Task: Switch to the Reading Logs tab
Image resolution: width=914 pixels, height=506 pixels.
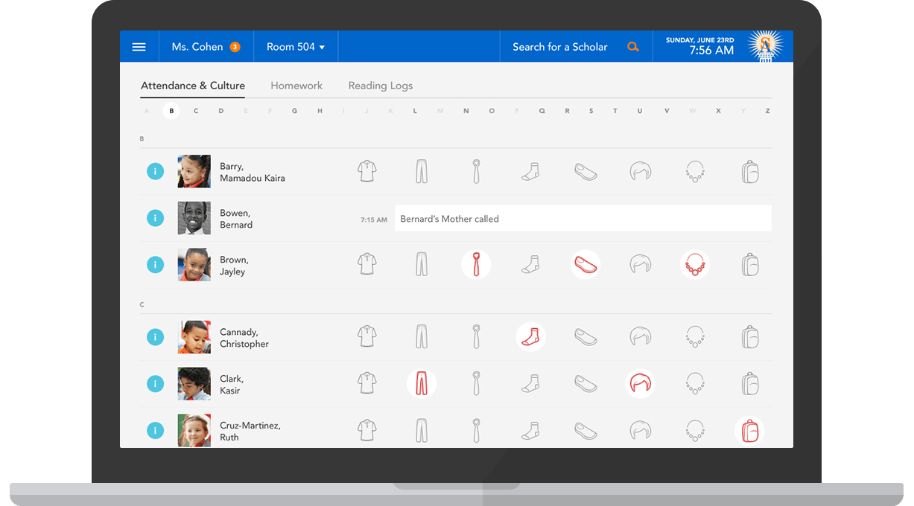Action: pos(380,86)
